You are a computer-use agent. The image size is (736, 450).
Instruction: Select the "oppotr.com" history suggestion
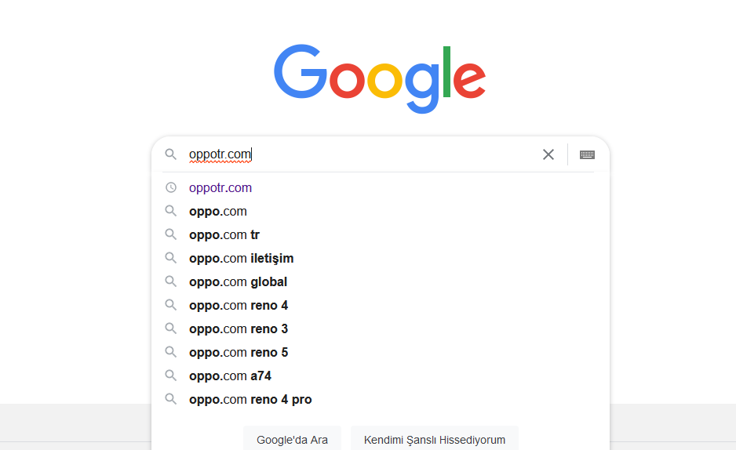[220, 187]
